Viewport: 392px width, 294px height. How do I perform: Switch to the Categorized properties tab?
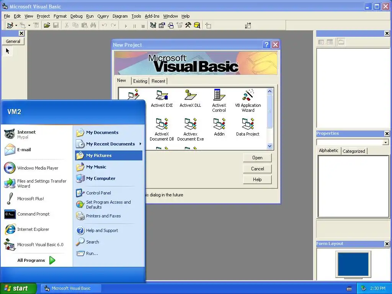click(354, 151)
